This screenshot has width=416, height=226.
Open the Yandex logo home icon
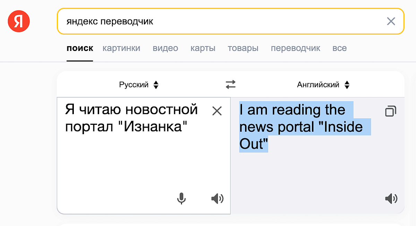(x=19, y=21)
